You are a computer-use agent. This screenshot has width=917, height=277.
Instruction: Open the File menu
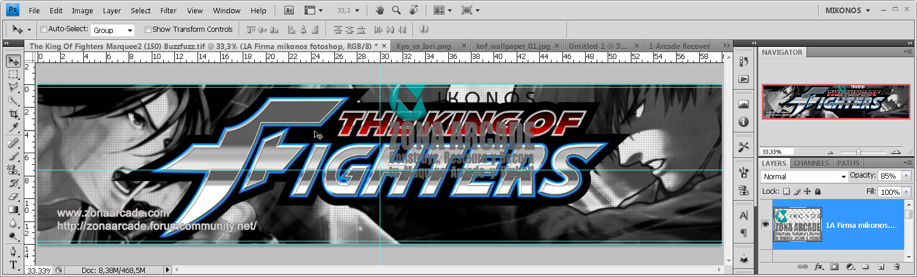coord(34,10)
